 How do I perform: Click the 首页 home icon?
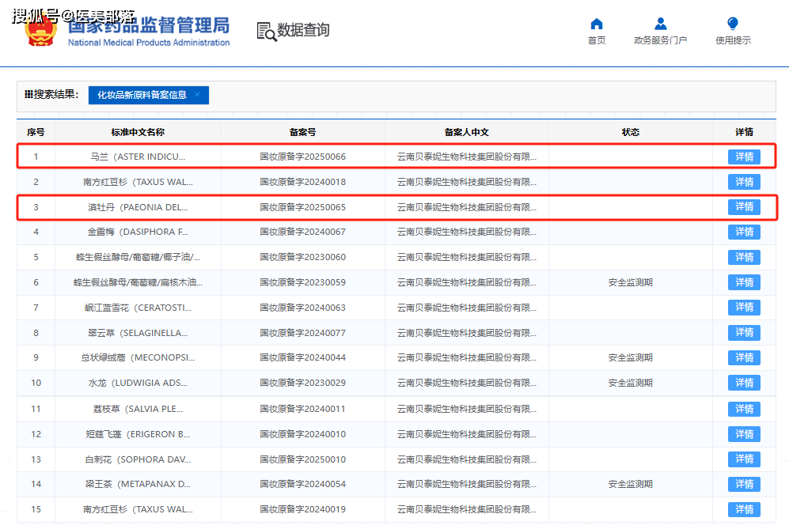tap(596, 24)
